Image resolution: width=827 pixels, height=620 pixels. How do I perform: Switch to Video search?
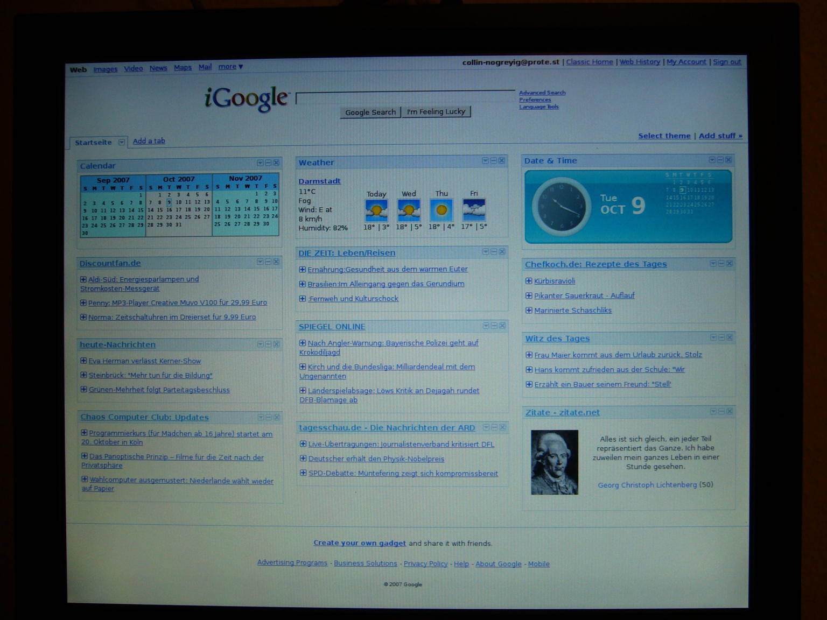(x=134, y=68)
